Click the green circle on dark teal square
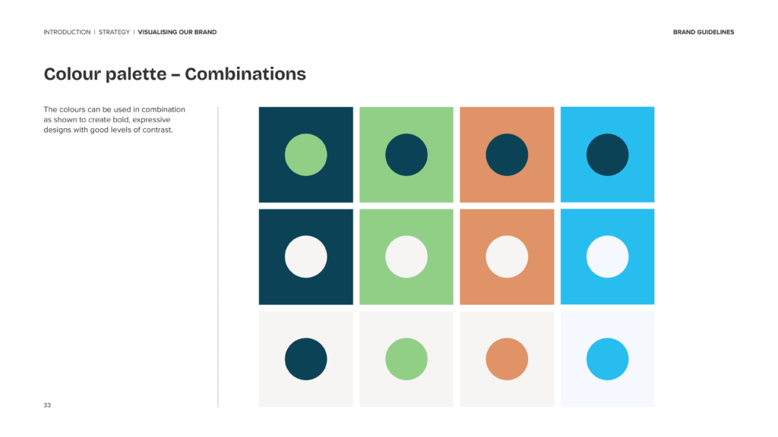Screen dimensions: 778x437 pos(305,155)
